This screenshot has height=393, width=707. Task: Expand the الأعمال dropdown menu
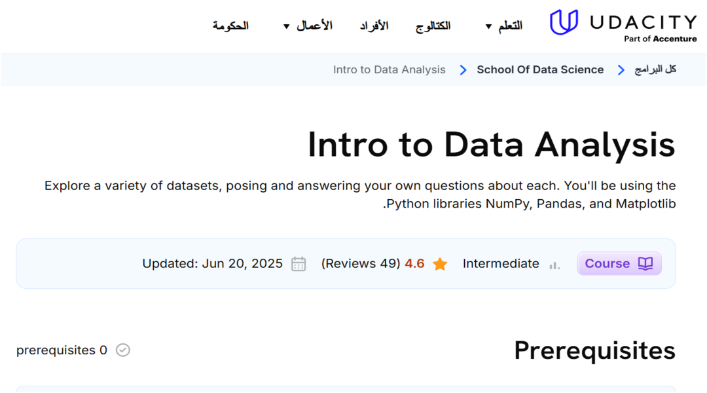pyautogui.click(x=308, y=26)
